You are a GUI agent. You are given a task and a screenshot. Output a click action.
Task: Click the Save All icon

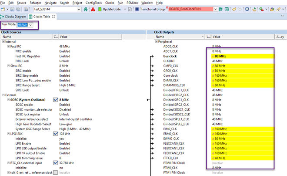coord(18,9)
